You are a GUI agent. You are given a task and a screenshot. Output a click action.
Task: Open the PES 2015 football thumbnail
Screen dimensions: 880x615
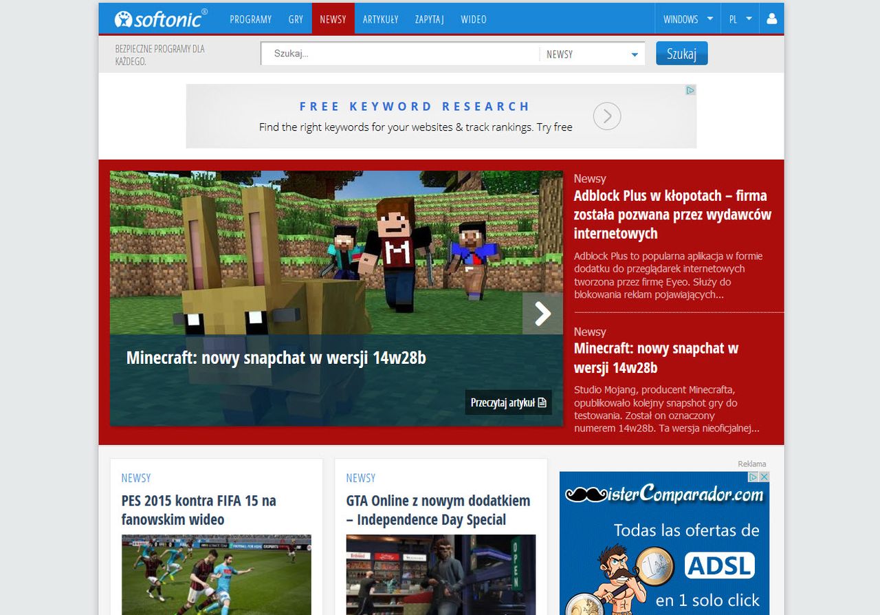216,574
